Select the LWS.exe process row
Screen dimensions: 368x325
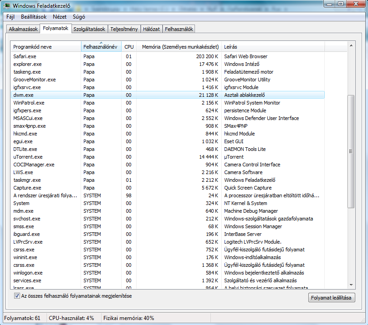tap(168, 172)
